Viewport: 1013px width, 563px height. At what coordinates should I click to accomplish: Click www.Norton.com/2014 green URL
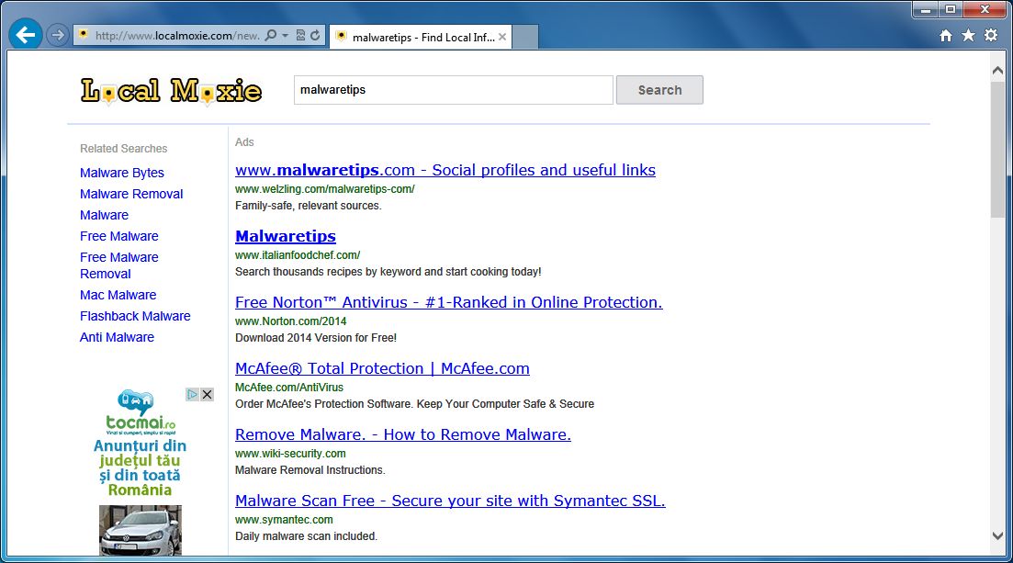(291, 321)
